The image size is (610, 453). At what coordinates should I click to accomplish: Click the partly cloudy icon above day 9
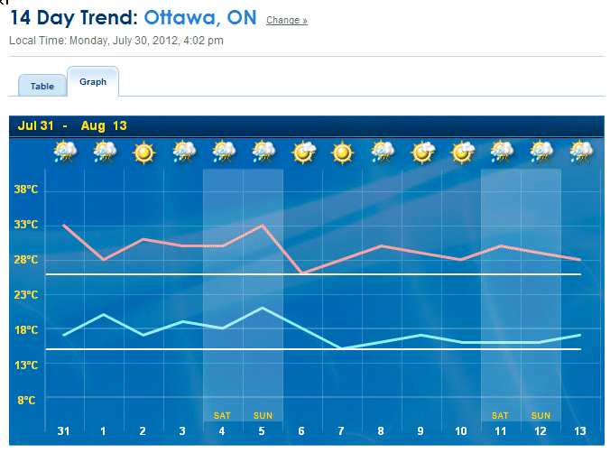pos(423,153)
